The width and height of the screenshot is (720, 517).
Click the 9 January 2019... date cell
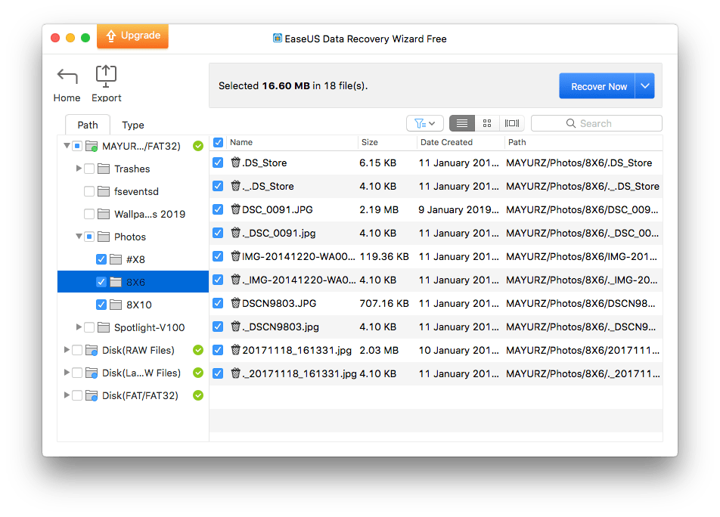point(458,209)
